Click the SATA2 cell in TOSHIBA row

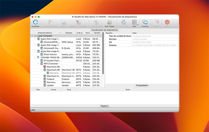tap(79, 57)
